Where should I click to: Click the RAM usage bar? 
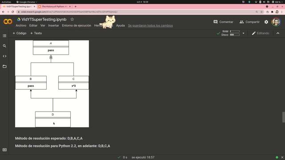pos(235,32)
